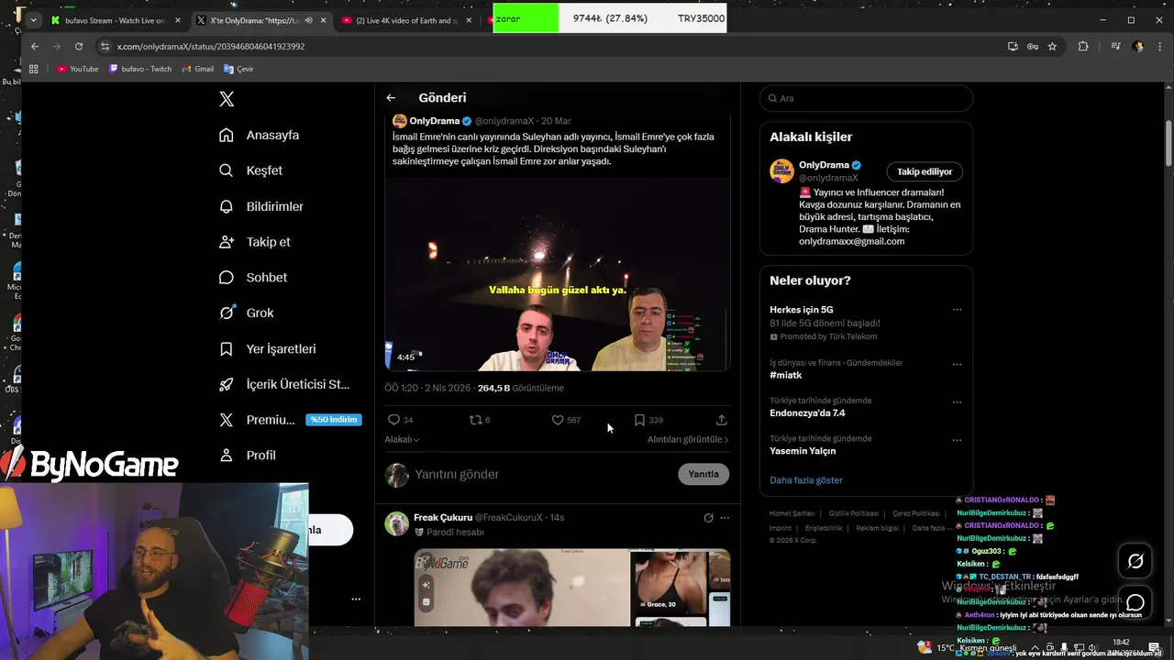Open Freak Çukuru profile name
This screenshot has height=660, width=1174.
coord(443,517)
